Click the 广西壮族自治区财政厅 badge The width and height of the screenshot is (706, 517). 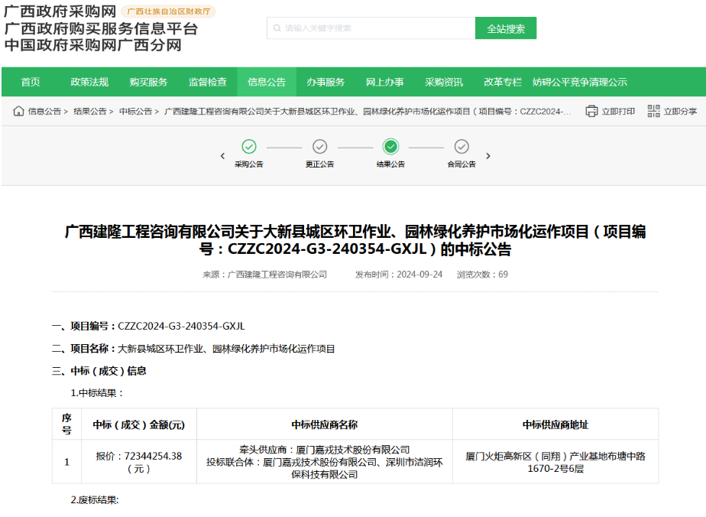168,11
